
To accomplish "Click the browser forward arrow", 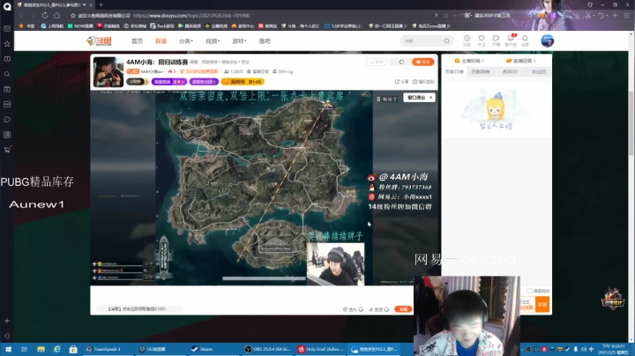I will 34,15.
